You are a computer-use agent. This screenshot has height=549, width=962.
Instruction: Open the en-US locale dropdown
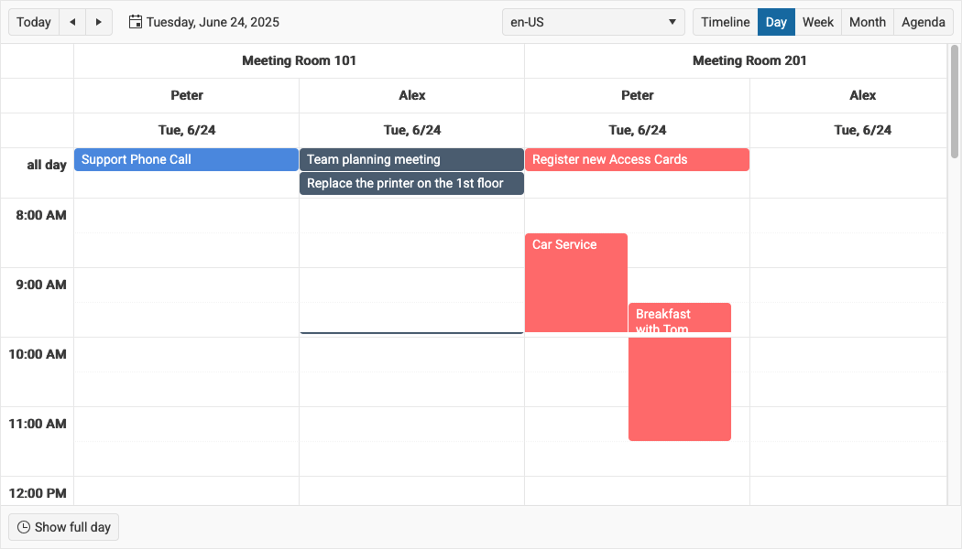click(x=593, y=22)
